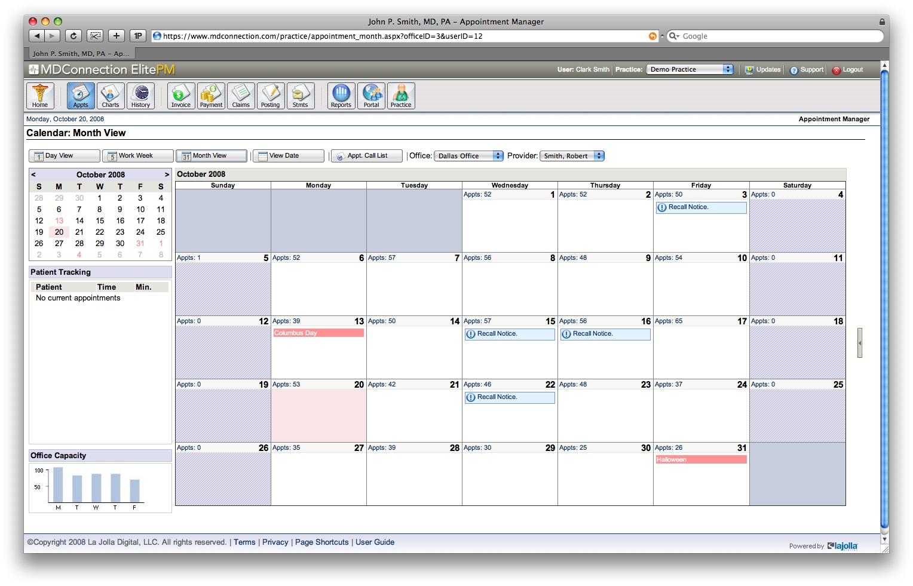Open the Reports toolbar icon
The height and width of the screenshot is (586, 913).
point(341,96)
